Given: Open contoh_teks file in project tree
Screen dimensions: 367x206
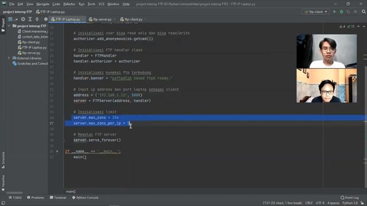Looking at the screenshot, I should (33, 37).
